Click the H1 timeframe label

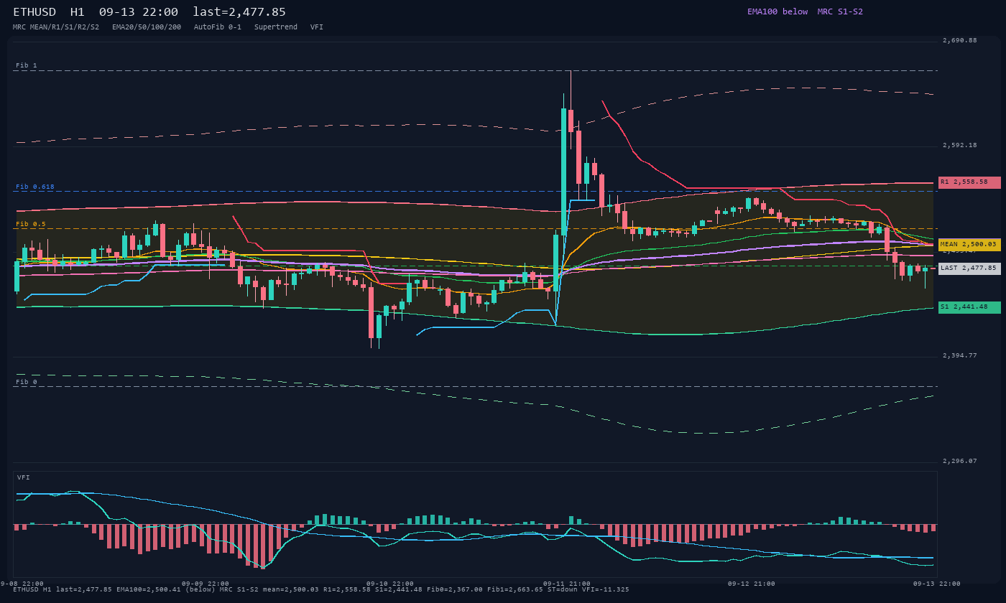[78, 12]
